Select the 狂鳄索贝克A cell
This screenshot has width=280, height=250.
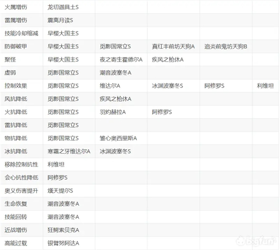pyautogui.click(x=63, y=230)
